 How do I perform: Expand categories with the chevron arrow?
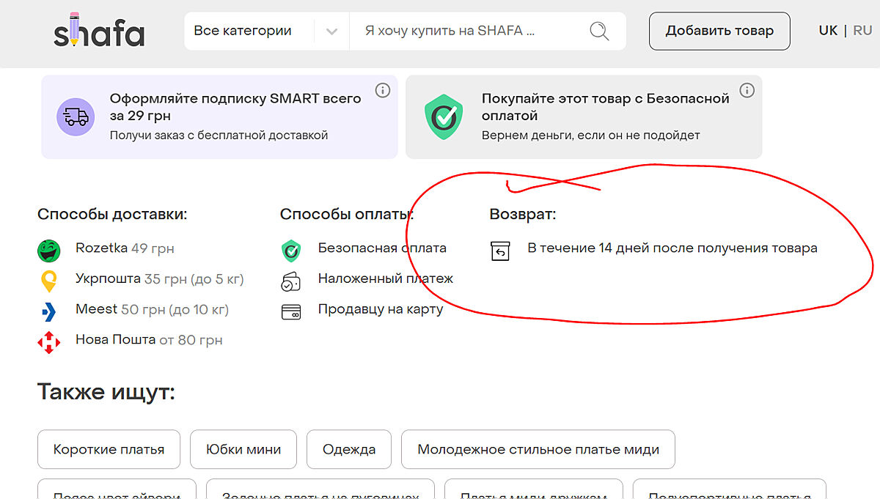(x=331, y=32)
